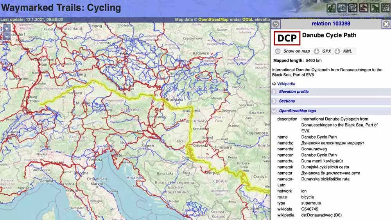Select the wikipedia de:Donauradweg (D6) value

(x=321, y=215)
